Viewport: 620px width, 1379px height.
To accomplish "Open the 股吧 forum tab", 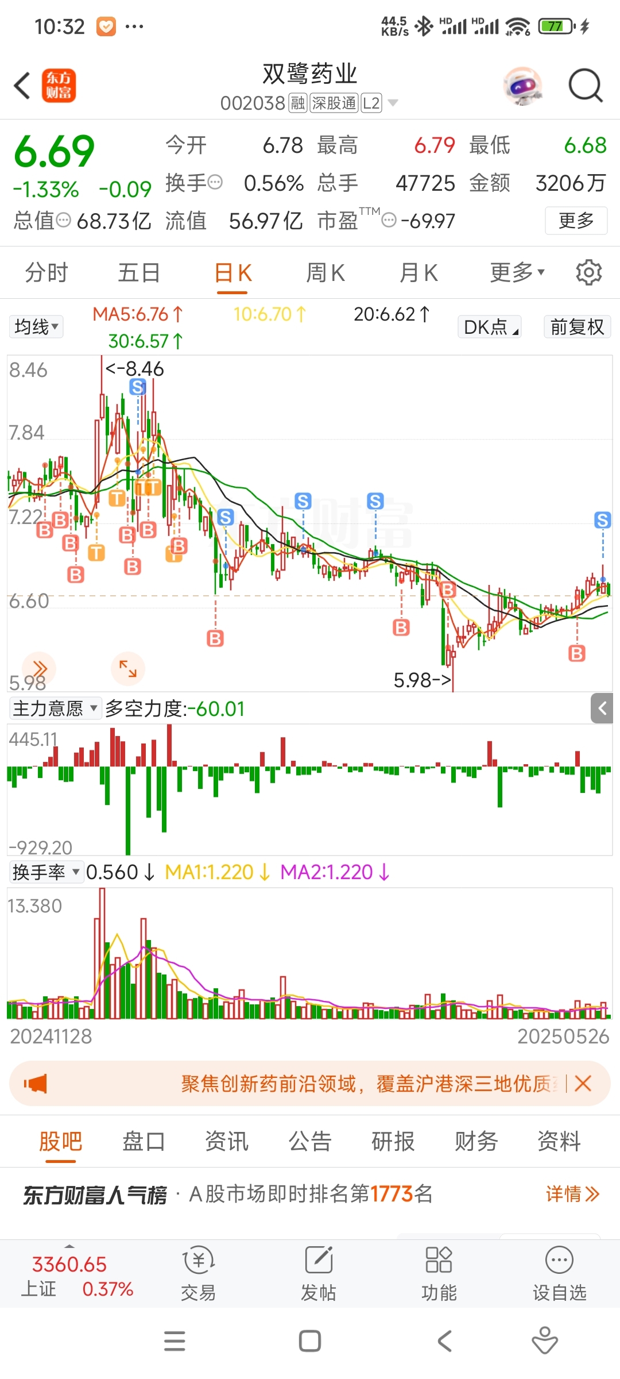I will (x=60, y=1141).
